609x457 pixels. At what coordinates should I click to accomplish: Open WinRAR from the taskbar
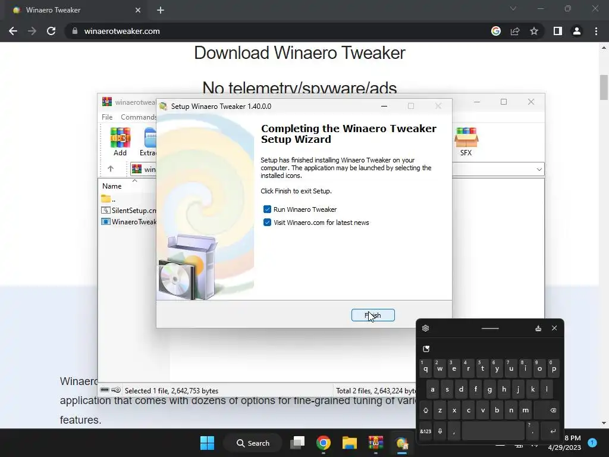tap(376, 443)
